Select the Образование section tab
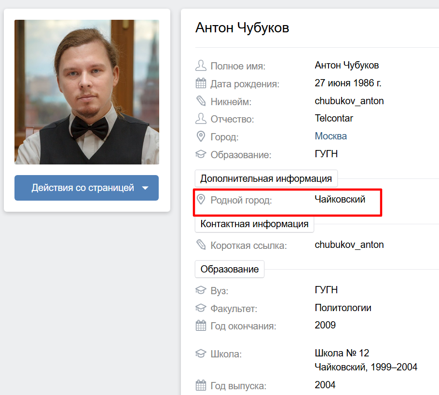Viewport: 439px width, 395px height. tap(230, 269)
